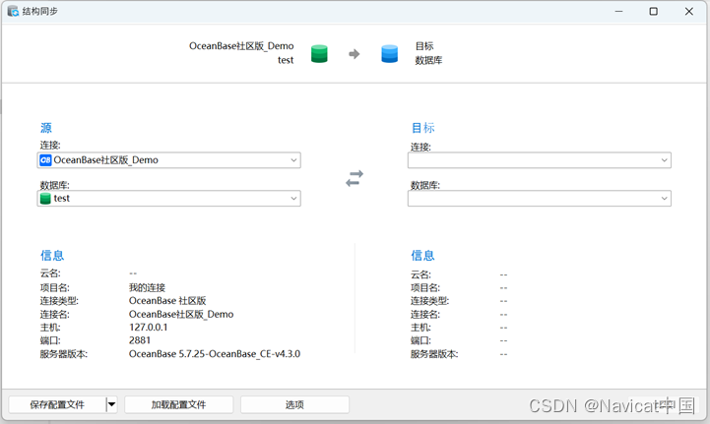Expand the arrow next to 保存配置文件
The width and height of the screenshot is (710, 424).
[111, 404]
